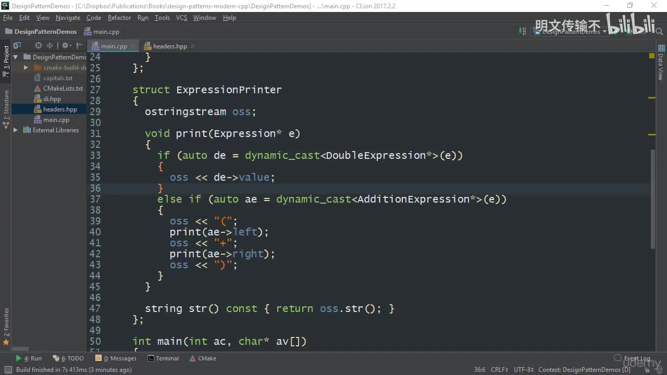Screen dimensions: 667x375
Task: Open the File menu
Action: point(7,18)
